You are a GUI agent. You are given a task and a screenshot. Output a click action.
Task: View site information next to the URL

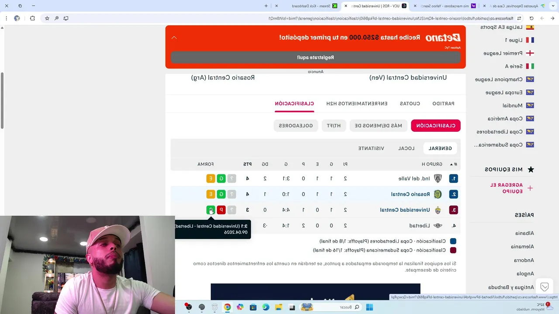(x=518, y=18)
